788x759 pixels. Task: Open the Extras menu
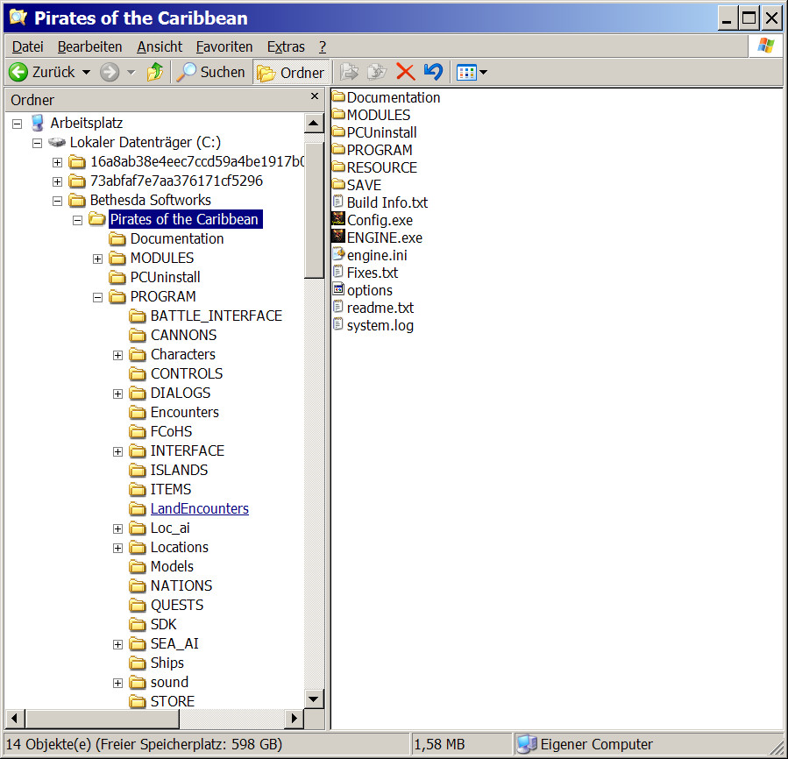point(286,46)
